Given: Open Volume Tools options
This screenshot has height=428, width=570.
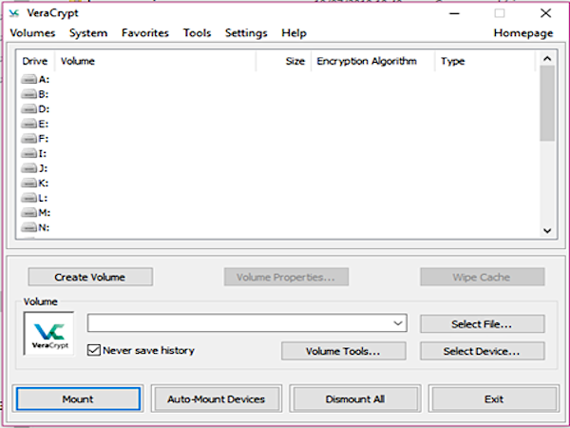Looking at the screenshot, I should pyautogui.click(x=342, y=351).
